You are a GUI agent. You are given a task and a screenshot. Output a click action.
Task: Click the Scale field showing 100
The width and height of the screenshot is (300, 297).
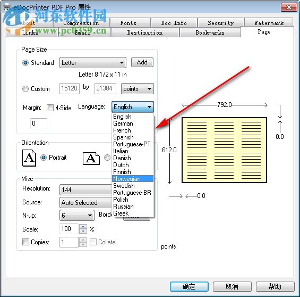(69, 229)
